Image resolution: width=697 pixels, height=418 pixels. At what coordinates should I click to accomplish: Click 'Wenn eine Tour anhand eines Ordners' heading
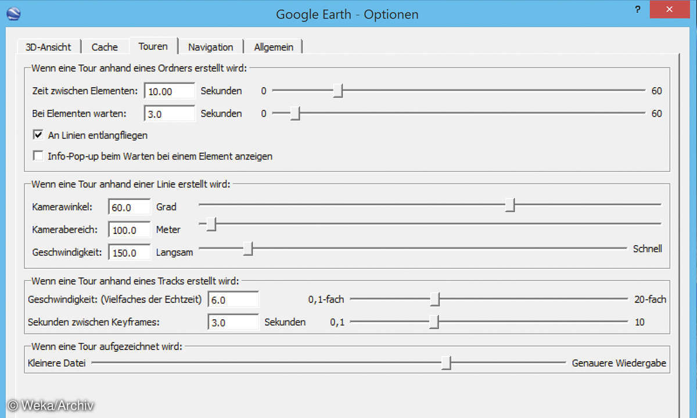click(139, 68)
